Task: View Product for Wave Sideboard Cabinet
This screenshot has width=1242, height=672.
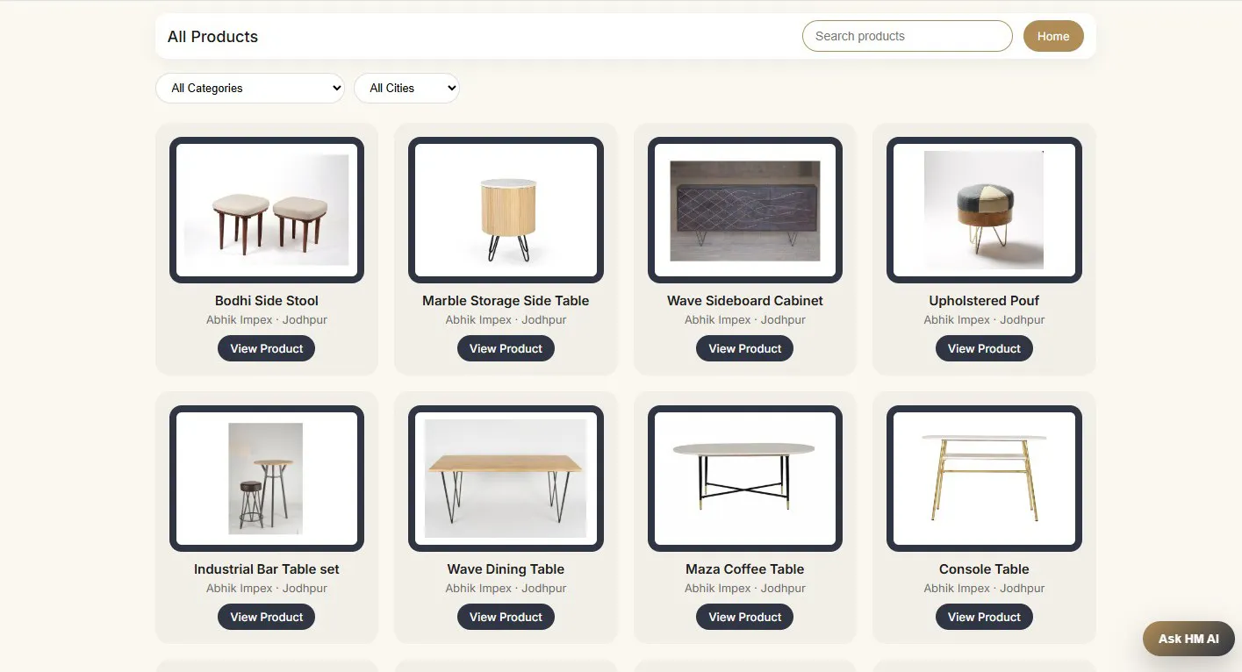Action: 745,348
